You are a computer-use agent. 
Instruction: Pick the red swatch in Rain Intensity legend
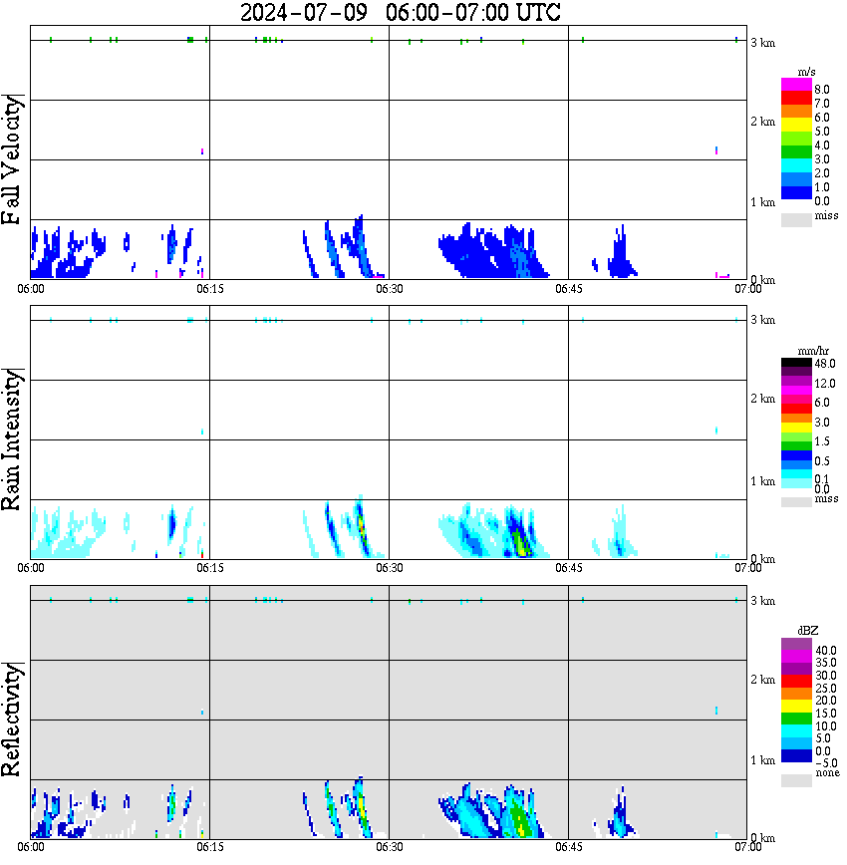[796, 409]
